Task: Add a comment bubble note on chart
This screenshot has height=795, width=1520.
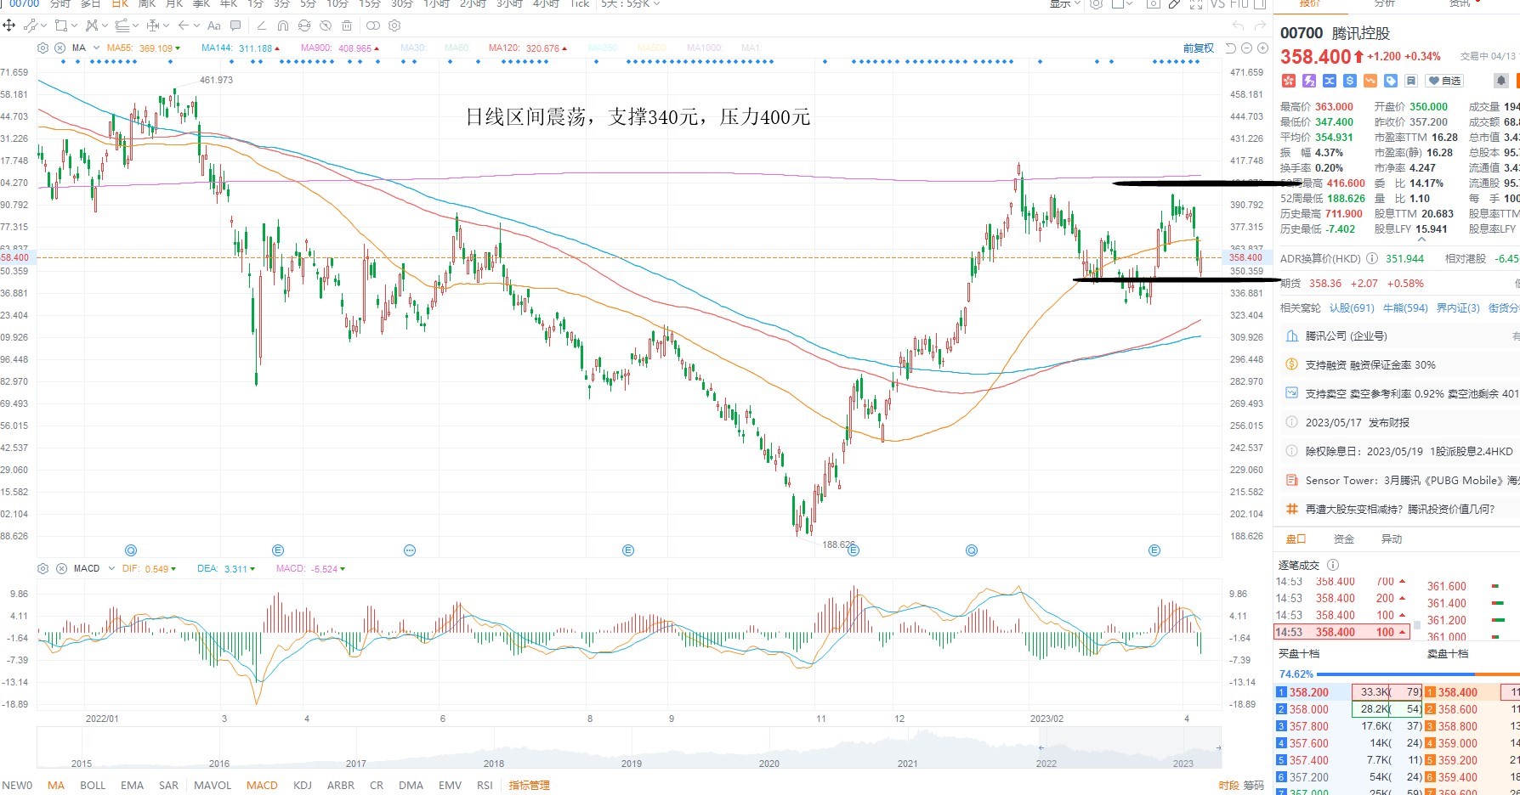Action: tap(235, 25)
